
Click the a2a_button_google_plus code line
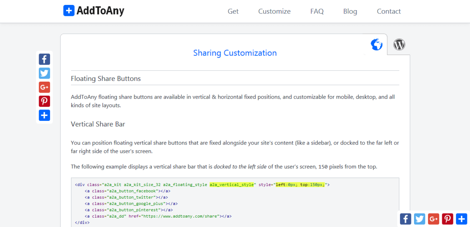click(x=131, y=204)
